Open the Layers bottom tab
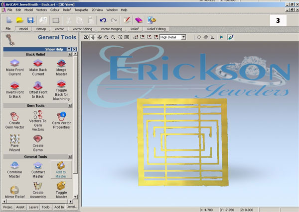 click(x=33, y=207)
